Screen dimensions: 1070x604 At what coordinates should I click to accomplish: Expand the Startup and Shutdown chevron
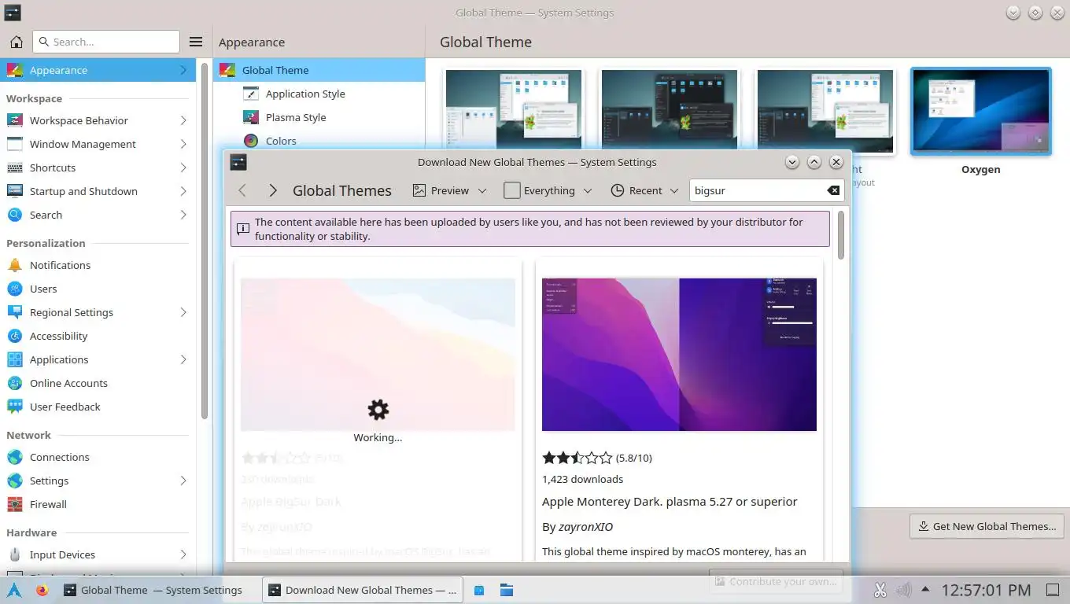point(183,191)
